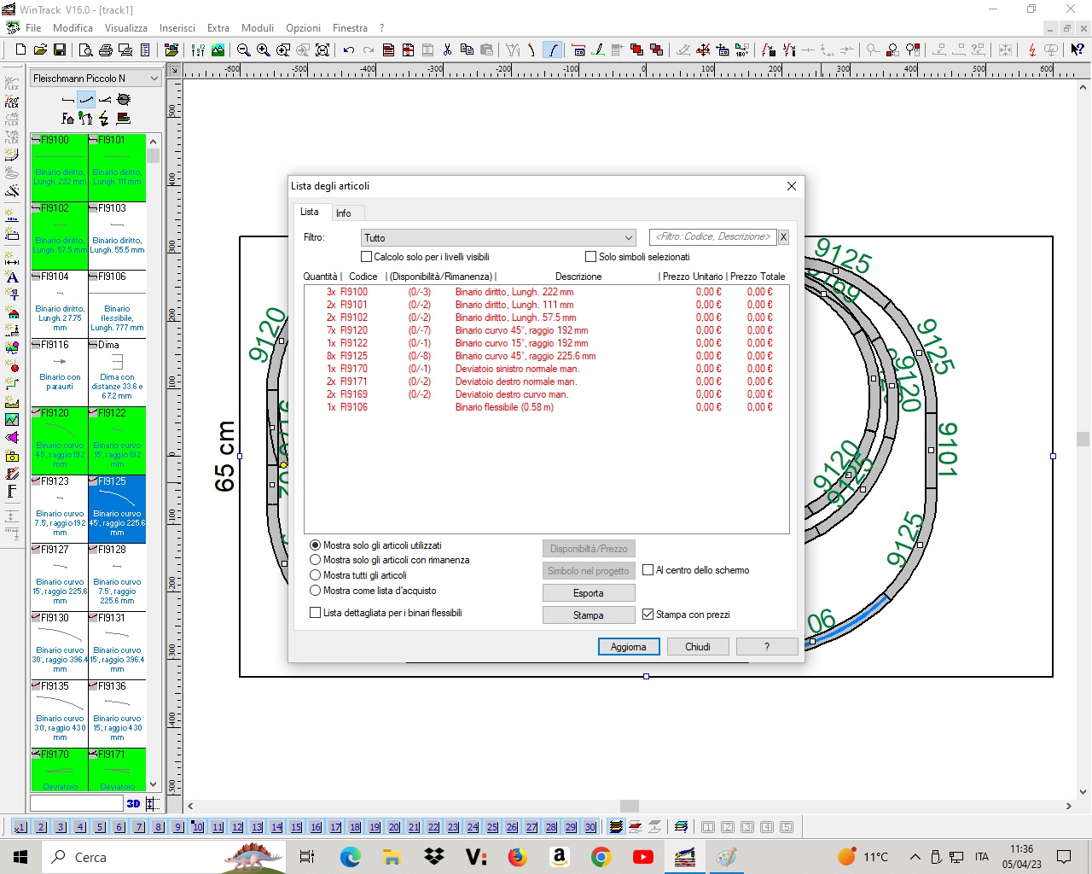
Task: Enable 'Calcolo solo per i livelli visibili' checkbox
Action: (367, 257)
